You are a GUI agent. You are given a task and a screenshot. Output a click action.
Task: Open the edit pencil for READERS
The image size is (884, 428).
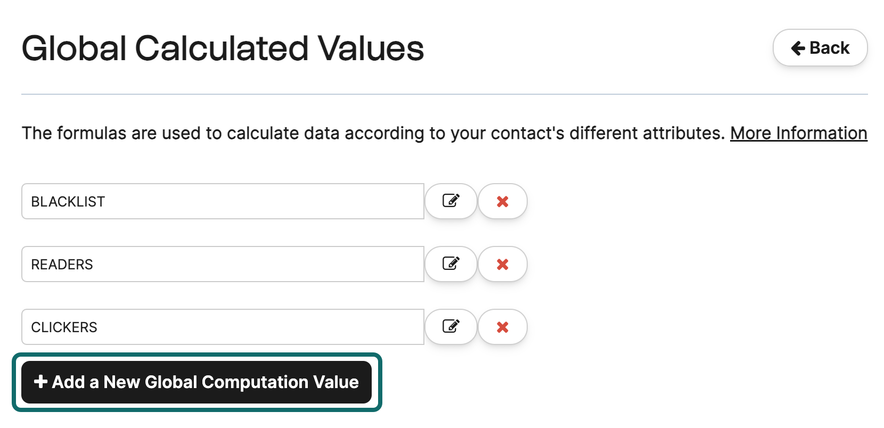451,264
